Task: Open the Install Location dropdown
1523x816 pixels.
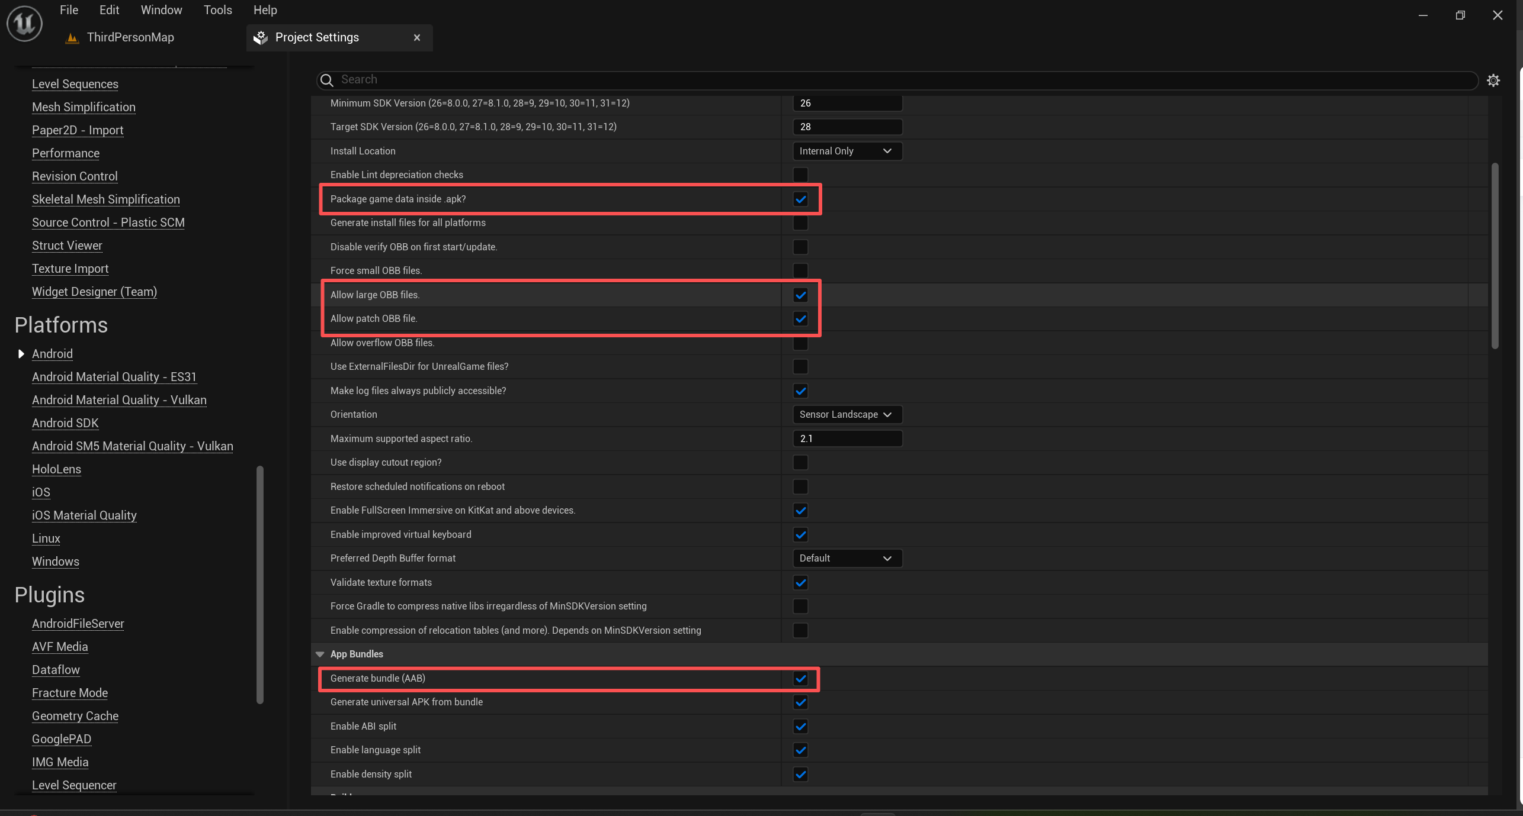Action: tap(847, 151)
